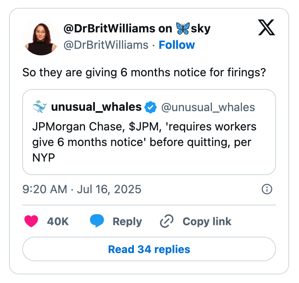
Task: Open the Twitter info circle icon
Action: [x=267, y=189]
